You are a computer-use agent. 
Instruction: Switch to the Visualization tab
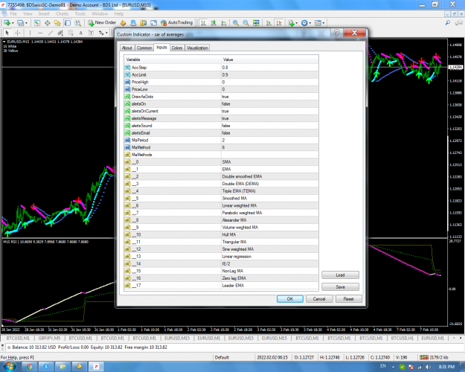(x=197, y=48)
